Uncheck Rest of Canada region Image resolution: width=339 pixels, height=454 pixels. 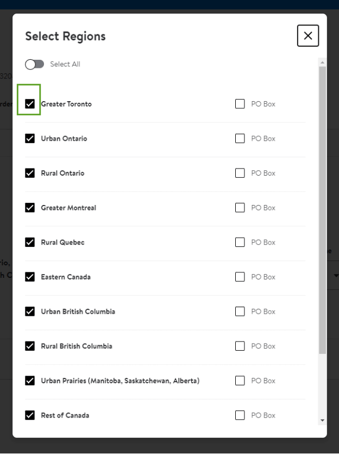[x=30, y=415]
